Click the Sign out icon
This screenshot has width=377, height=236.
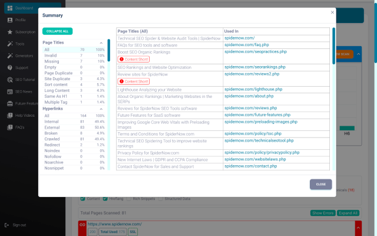pyautogui.click(x=6, y=225)
